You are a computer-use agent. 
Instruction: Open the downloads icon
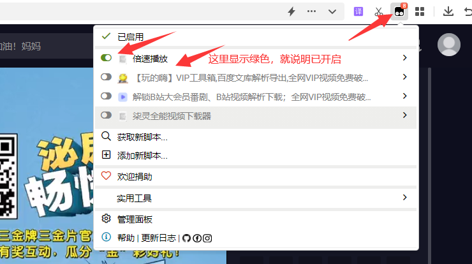448,11
